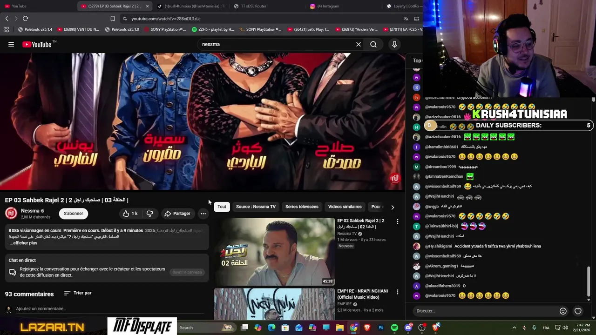Open Brave browser from the taskbar

pos(367,328)
